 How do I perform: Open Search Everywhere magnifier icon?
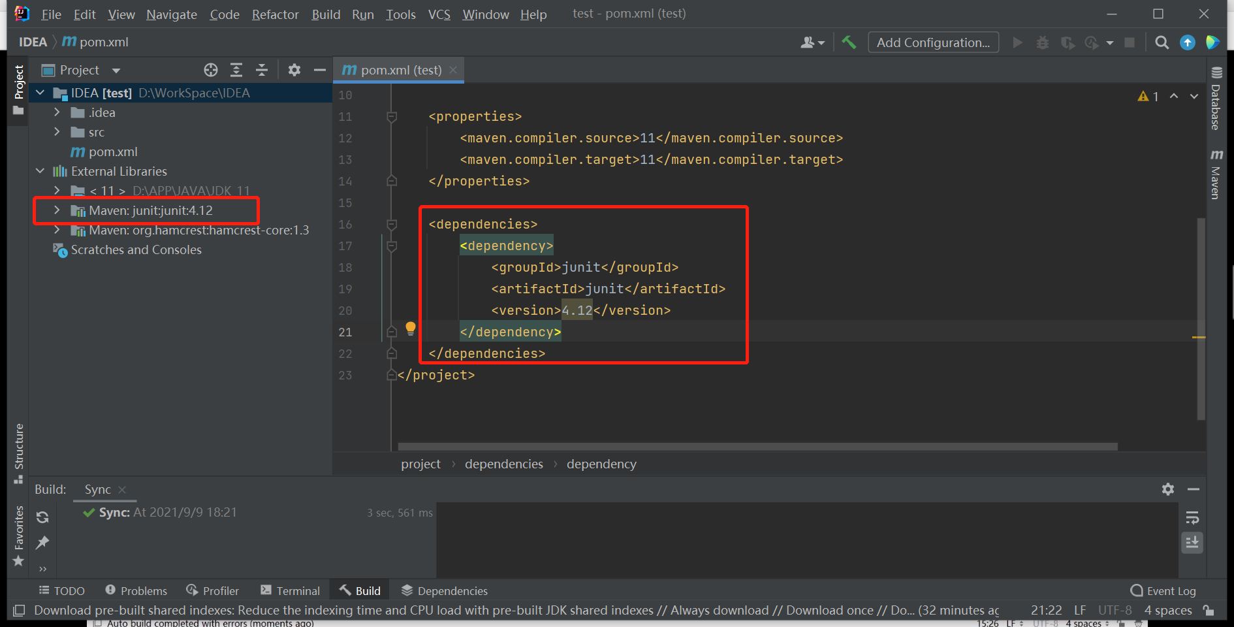tap(1162, 42)
